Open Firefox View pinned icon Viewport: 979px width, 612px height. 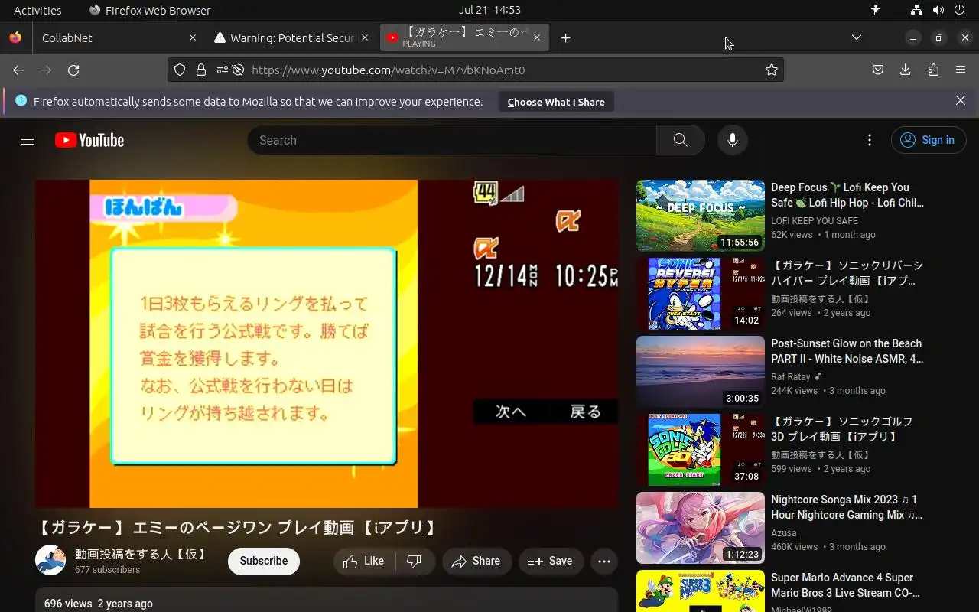click(15, 37)
